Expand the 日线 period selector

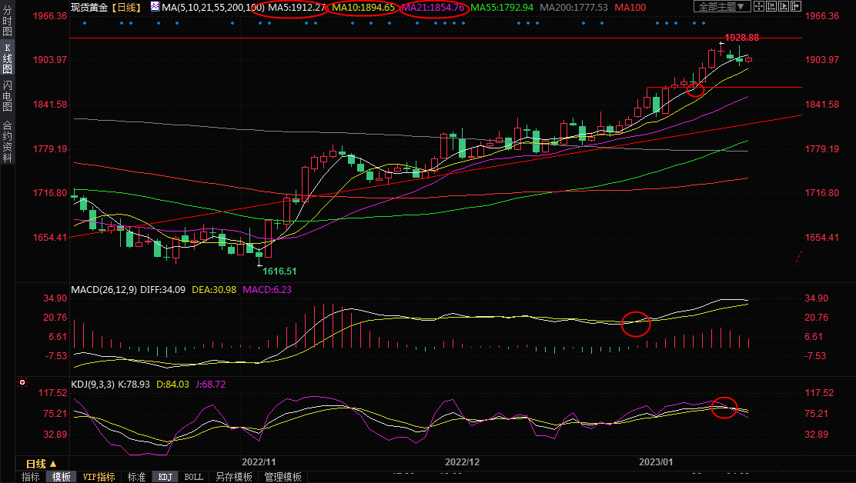click(x=41, y=464)
